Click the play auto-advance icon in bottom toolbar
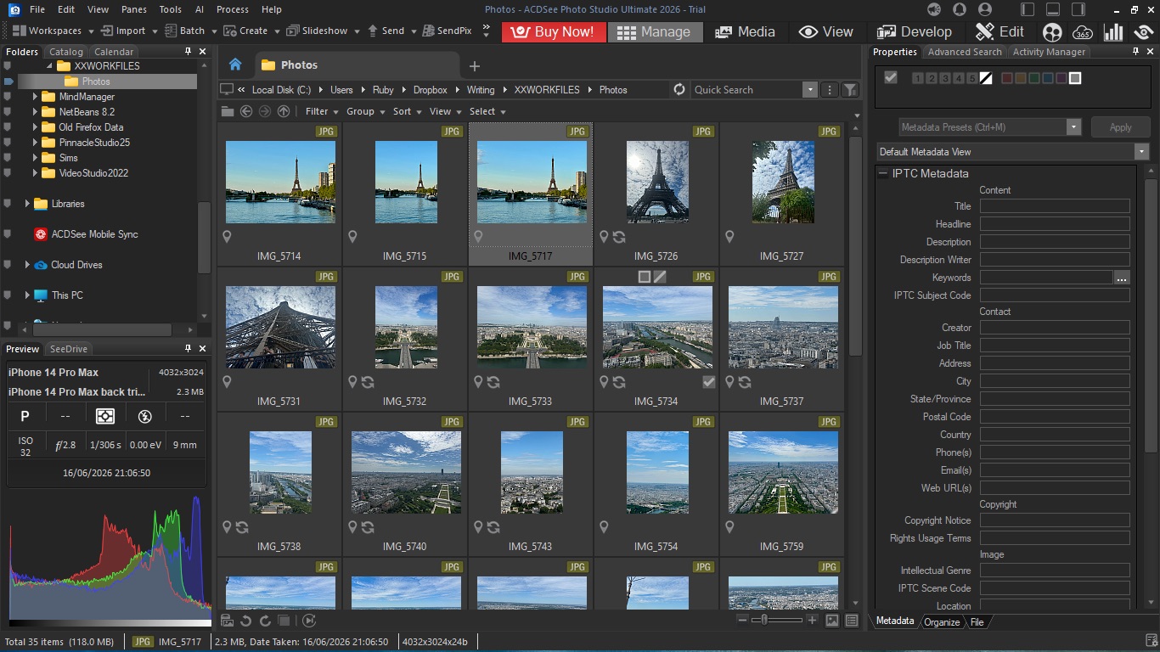The height and width of the screenshot is (652, 1160). pyautogui.click(x=309, y=621)
